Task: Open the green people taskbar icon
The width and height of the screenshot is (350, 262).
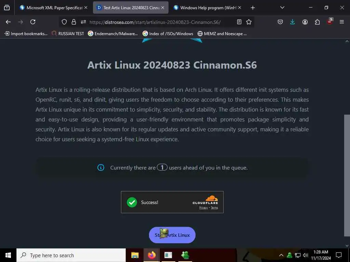Action: pos(185,255)
